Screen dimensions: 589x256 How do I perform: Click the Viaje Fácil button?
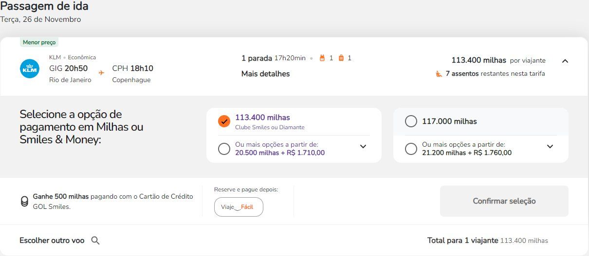coord(239,207)
